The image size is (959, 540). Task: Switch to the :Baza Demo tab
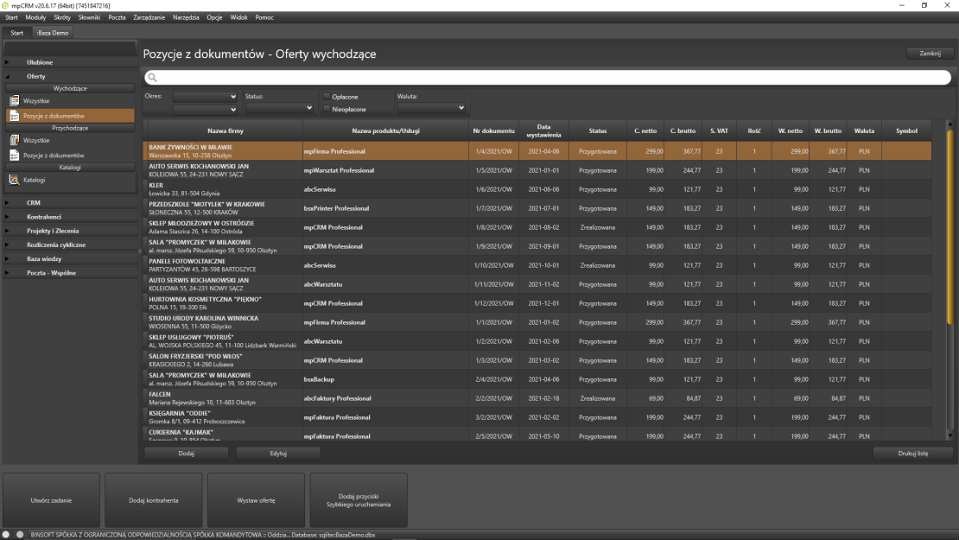tap(53, 33)
